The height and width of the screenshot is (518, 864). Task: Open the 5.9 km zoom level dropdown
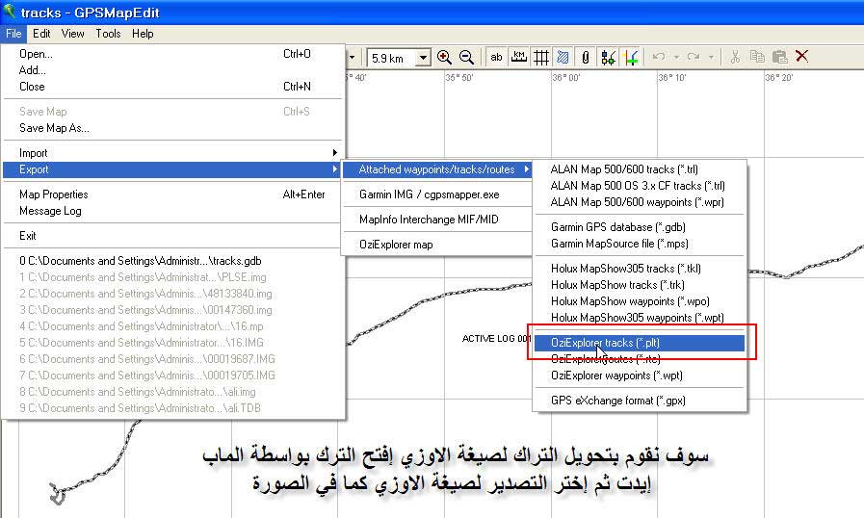tap(423, 58)
